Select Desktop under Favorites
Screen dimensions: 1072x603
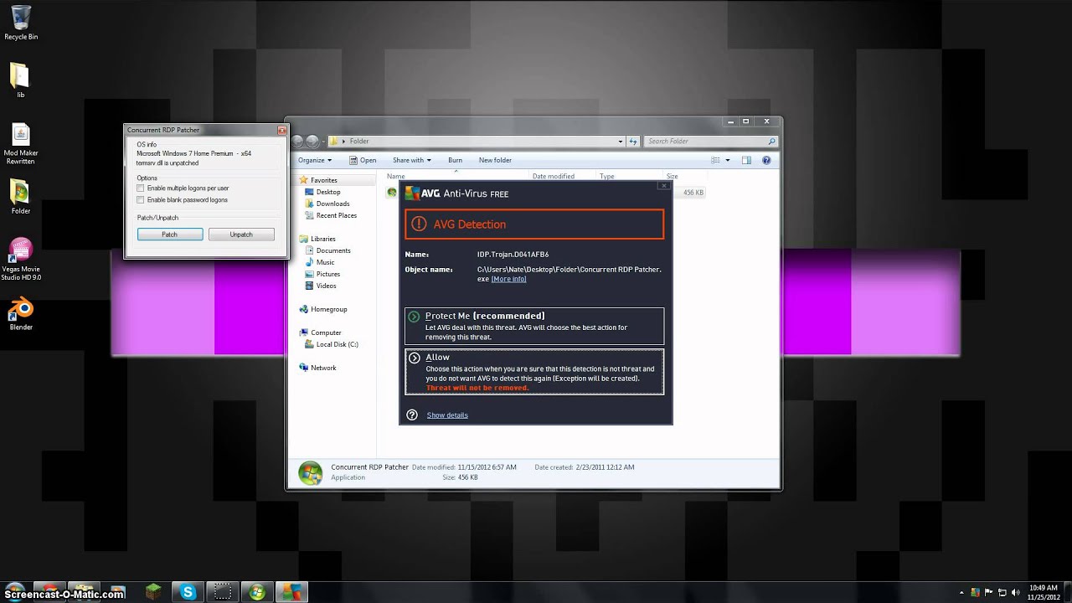[x=327, y=192]
